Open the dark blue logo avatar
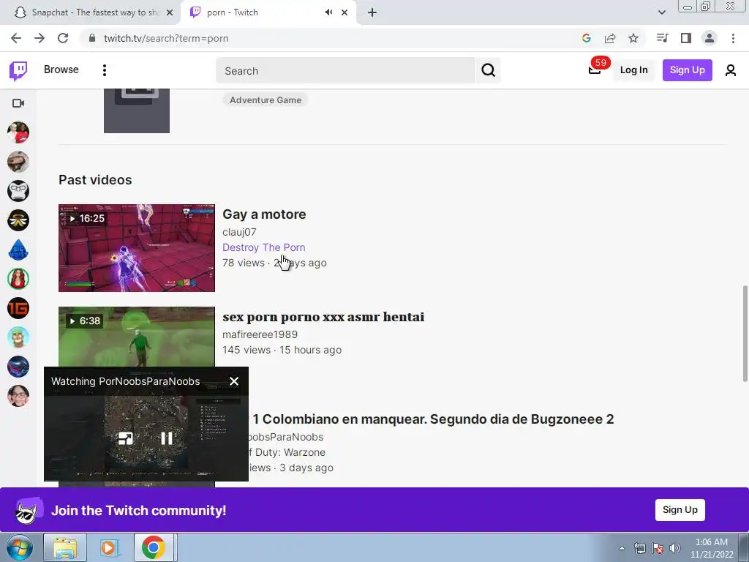Image resolution: width=749 pixels, height=562 pixels. point(18,367)
